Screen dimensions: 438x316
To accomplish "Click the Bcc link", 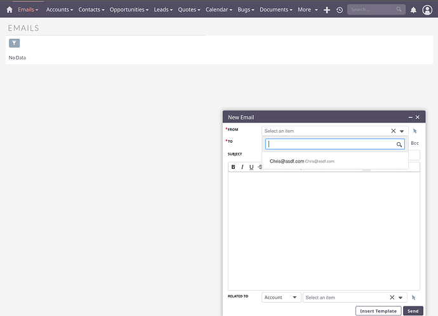I will (415, 143).
